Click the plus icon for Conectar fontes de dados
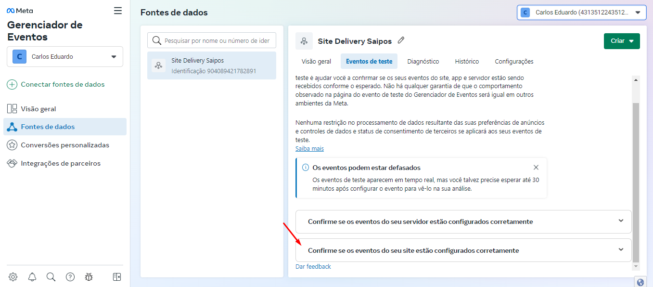653x287 pixels. pos(12,84)
